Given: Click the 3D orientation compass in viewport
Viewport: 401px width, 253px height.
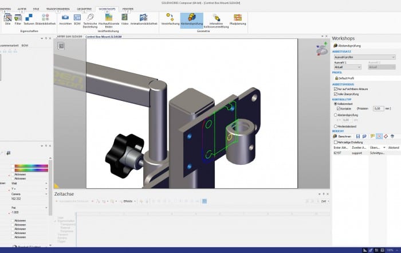Looking at the screenshot, I should (x=322, y=49).
